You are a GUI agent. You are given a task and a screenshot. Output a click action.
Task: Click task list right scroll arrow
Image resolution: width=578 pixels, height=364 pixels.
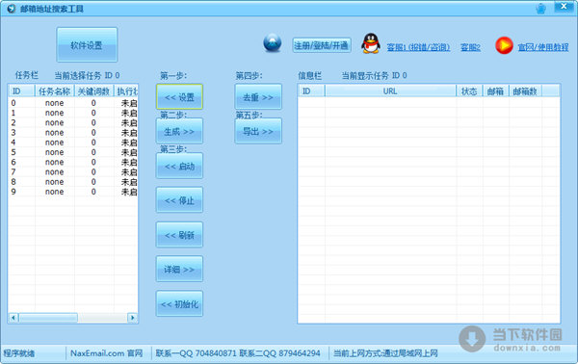(132, 318)
